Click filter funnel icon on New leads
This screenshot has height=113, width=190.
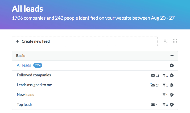164,95
